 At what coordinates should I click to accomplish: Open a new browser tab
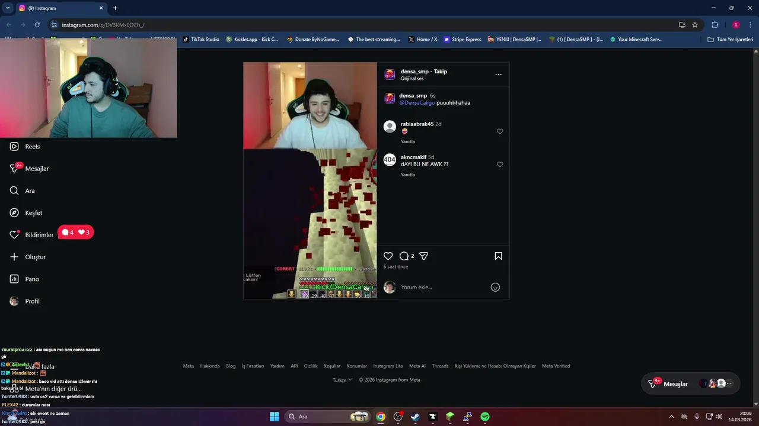point(115,8)
